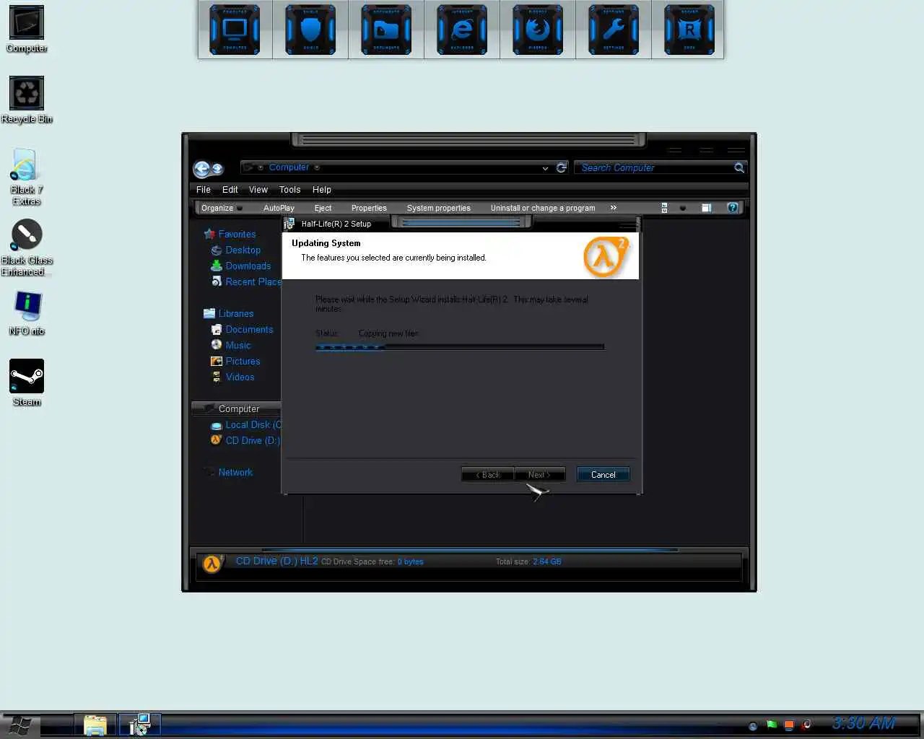
Task: Launch Firefox from the dock
Action: click(538, 30)
